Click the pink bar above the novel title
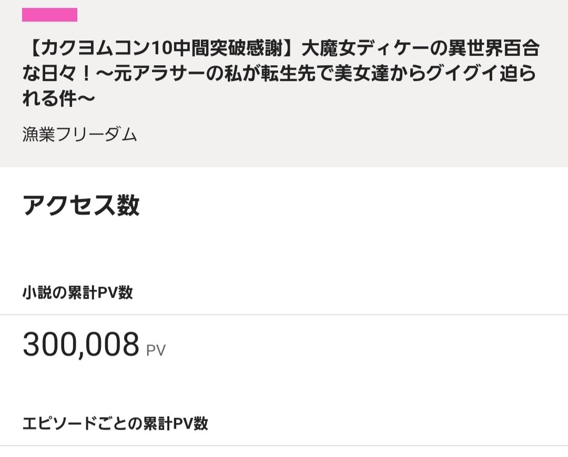The width and height of the screenshot is (568, 457). pyautogui.click(x=49, y=15)
